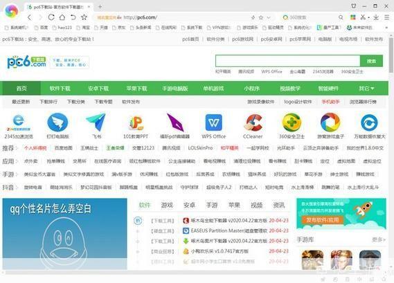Click the lightning speed-mode icon in address bar
This screenshot has height=283, width=394.
253,17
